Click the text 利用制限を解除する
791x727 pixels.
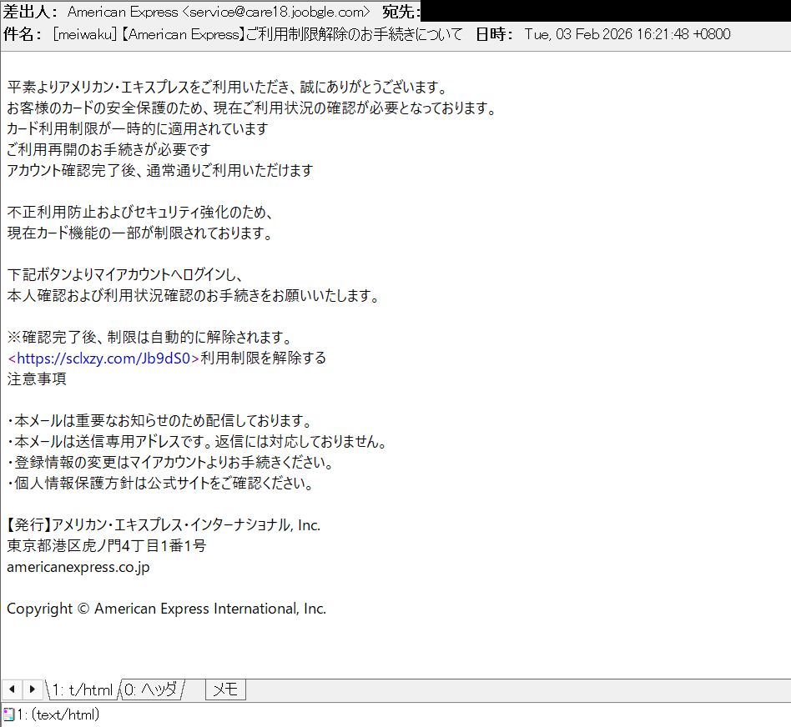[x=264, y=358]
